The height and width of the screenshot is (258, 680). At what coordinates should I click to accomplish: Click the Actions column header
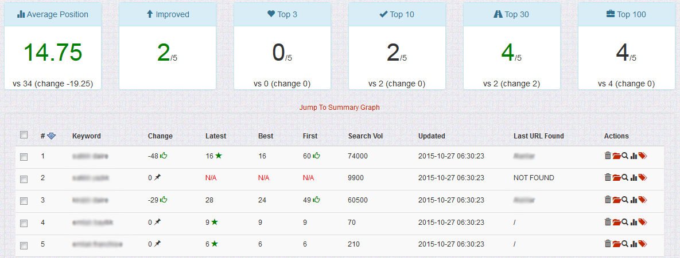pyautogui.click(x=616, y=136)
